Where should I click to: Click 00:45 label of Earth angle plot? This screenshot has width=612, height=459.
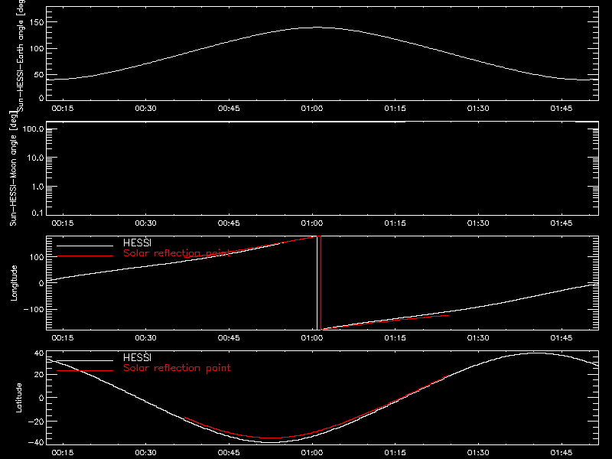click(x=229, y=108)
